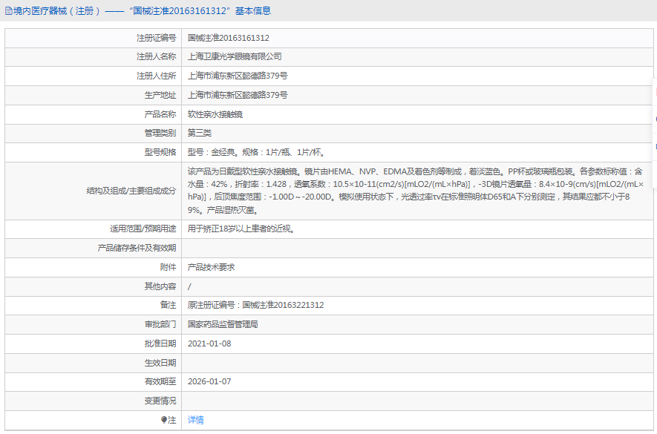Image resolution: width=657 pixels, height=434 pixels.
Task: Click the 适用范围/预期用途 label
Action: (143, 228)
